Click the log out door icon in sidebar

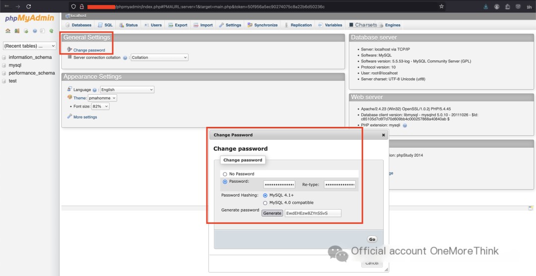click(x=17, y=31)
